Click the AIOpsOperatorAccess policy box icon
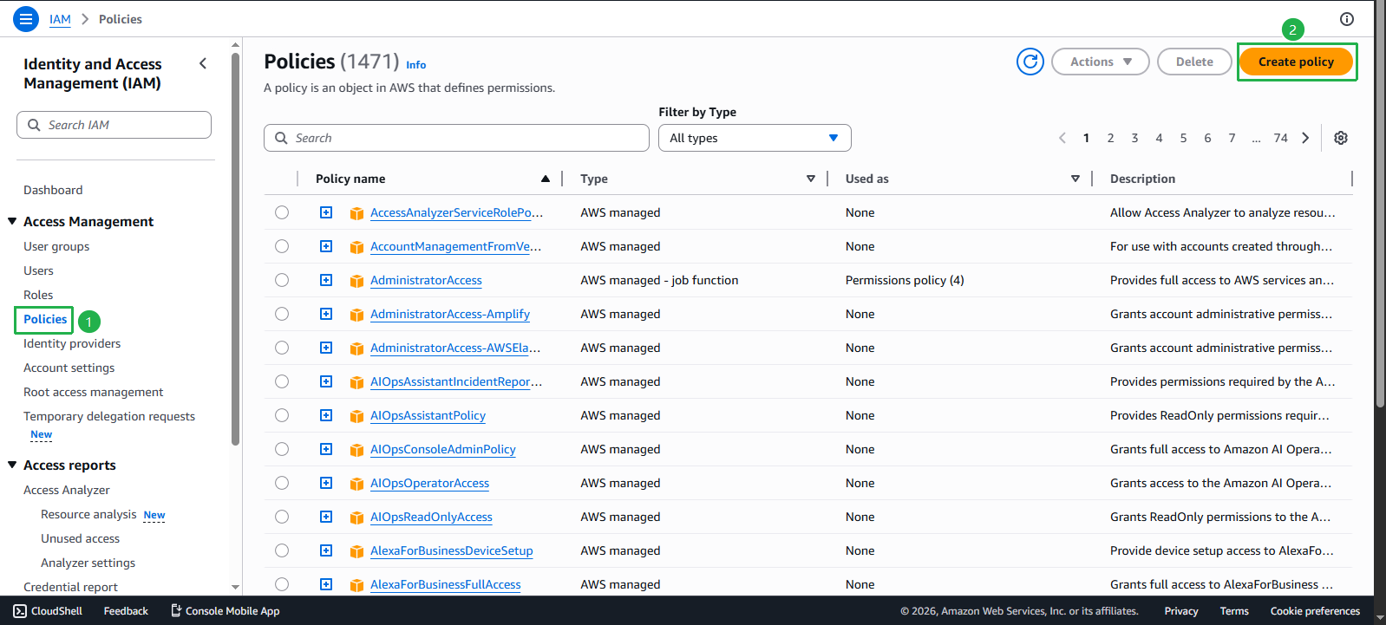 click(x=356, y=484)
